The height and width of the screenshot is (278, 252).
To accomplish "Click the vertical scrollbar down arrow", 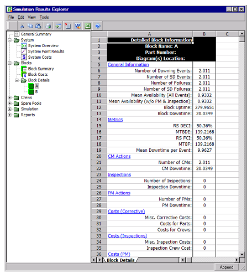I will [242, 254].
